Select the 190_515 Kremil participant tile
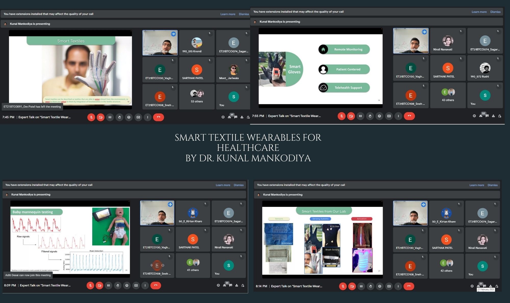 197,43
